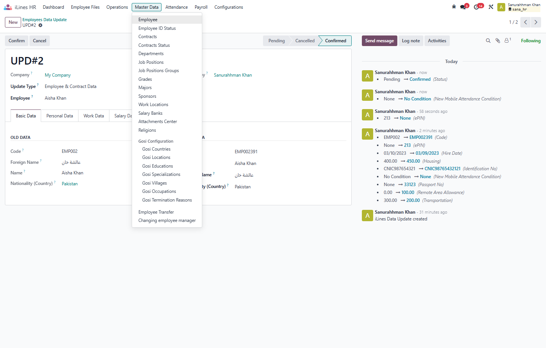This screenshot has height=348, width=546.
Task: Select Job Positions Groups entry
Action: pos(167,71)
